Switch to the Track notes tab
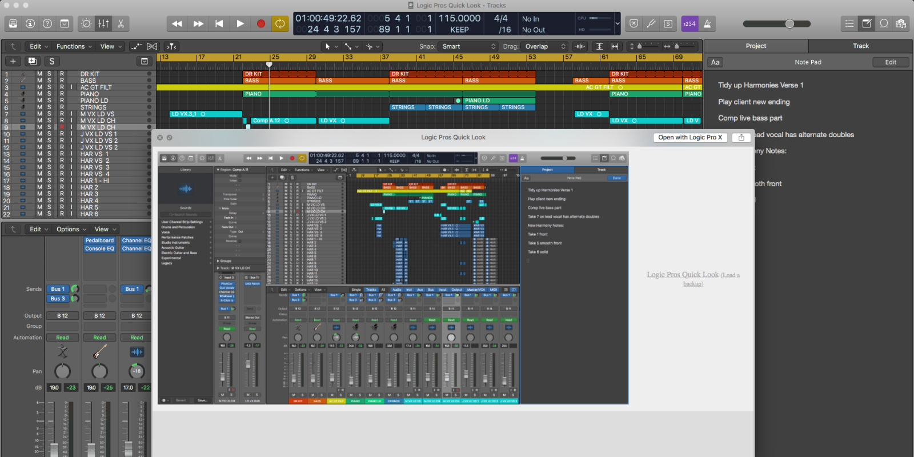Screen dimensions: 914x457 pyautogui.click(x=861, y=46)
